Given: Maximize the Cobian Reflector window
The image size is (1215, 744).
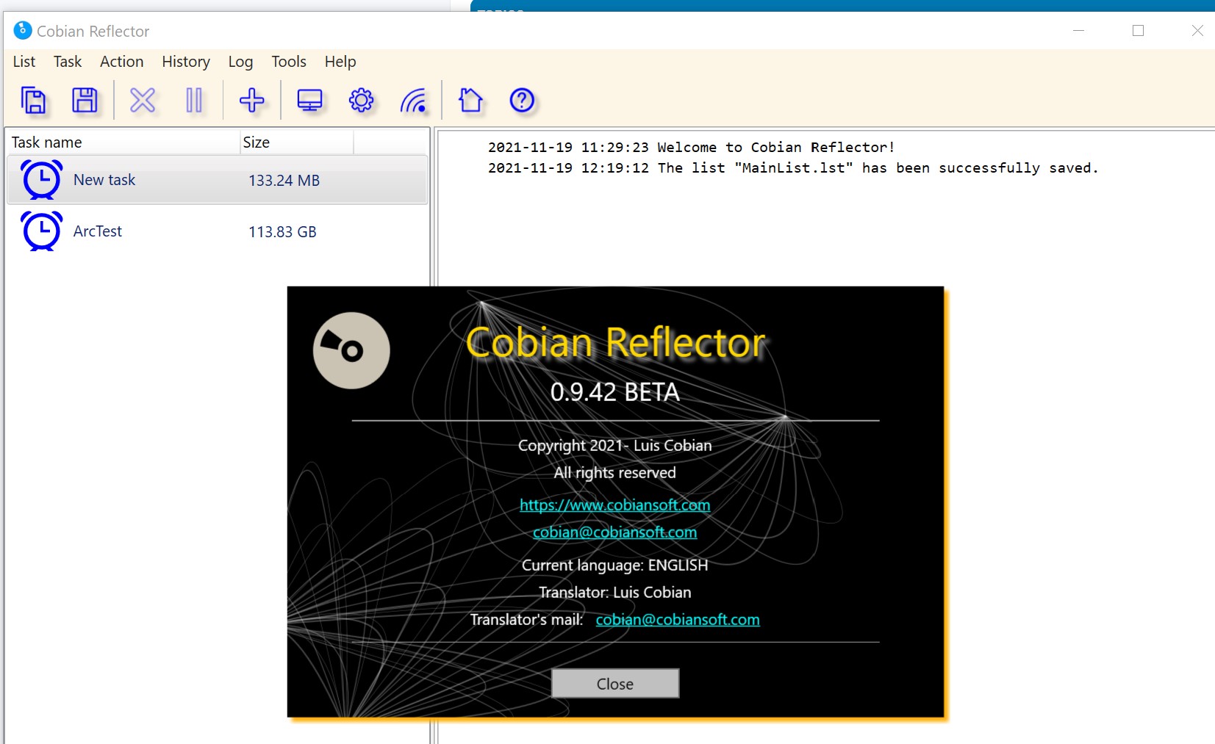Looking at the screenshot, I should (x=1138, y=30).
